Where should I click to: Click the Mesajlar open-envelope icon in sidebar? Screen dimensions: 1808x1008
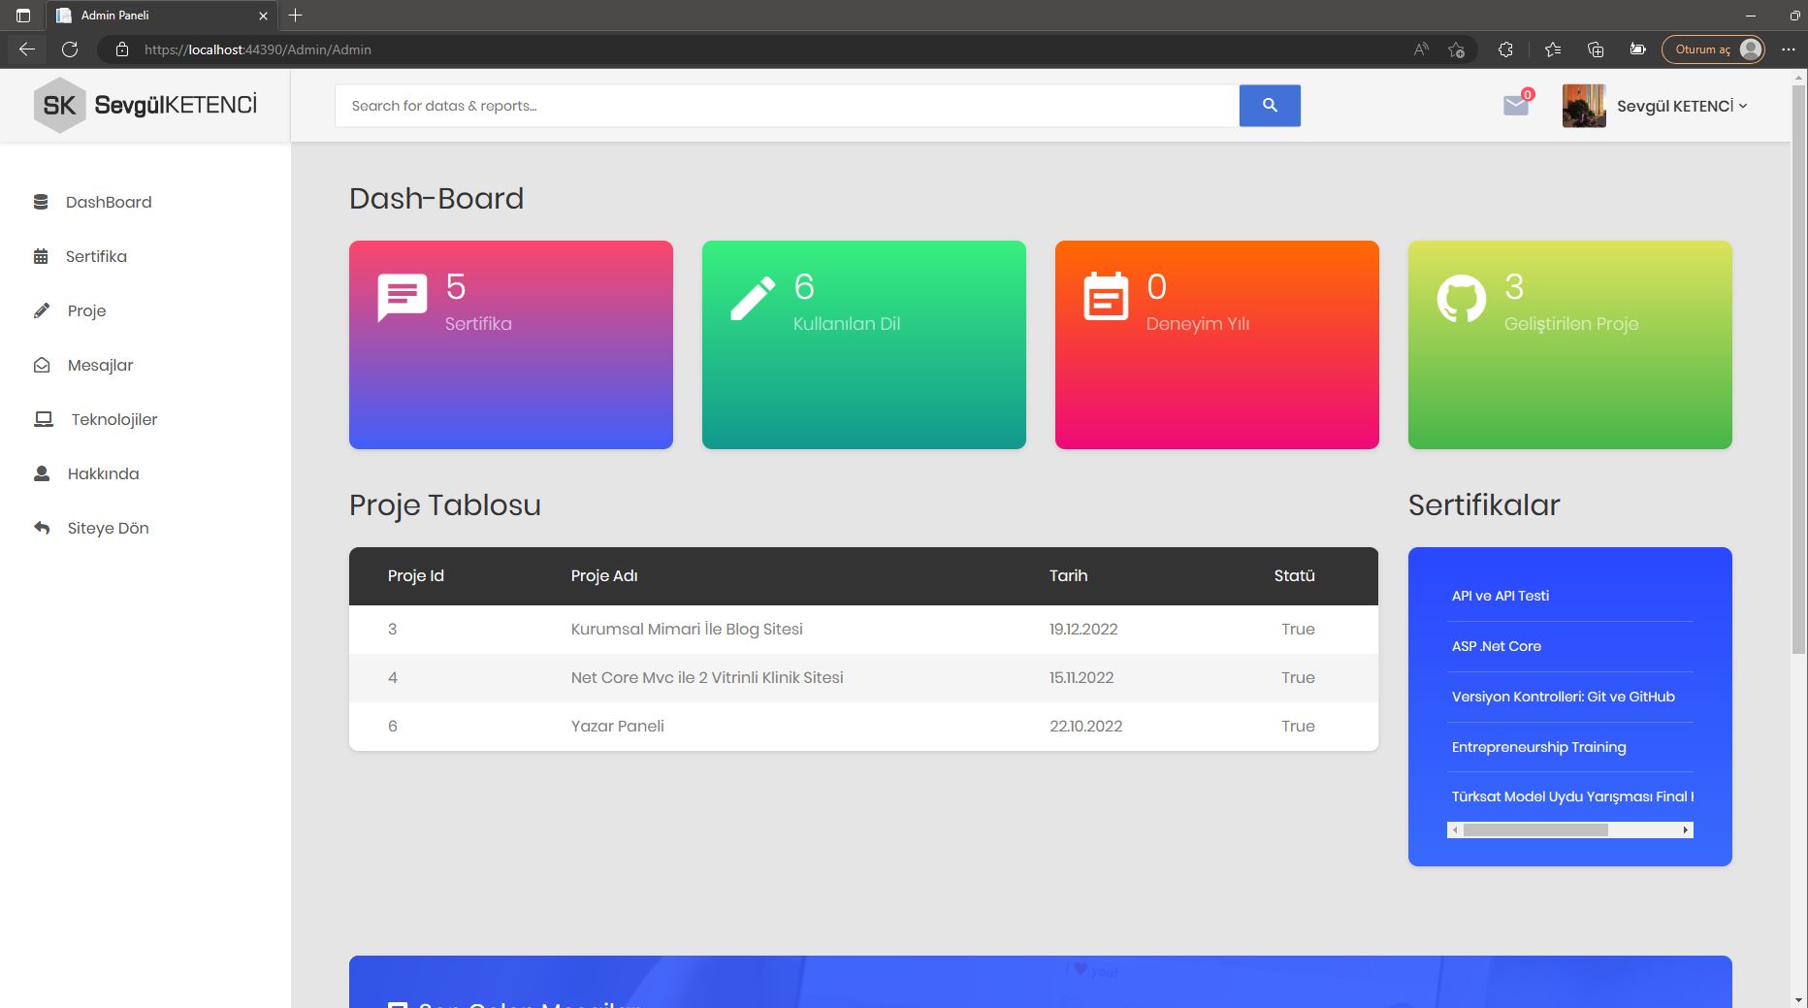tap(42, 365)
